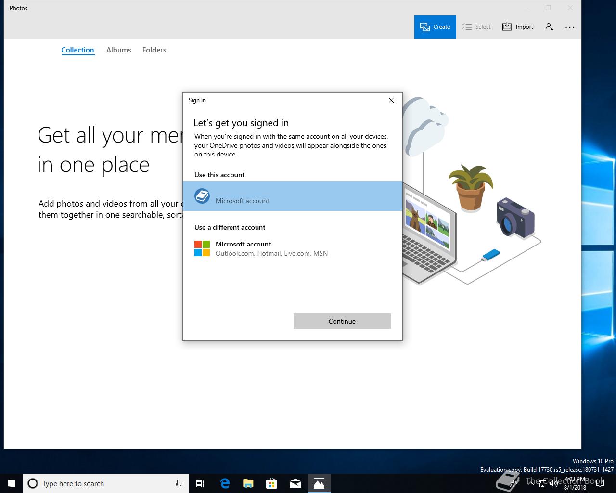Open the Windows Start menu
Image resolution: width=616 pixels, height=493 pixels.
point(12,483)
